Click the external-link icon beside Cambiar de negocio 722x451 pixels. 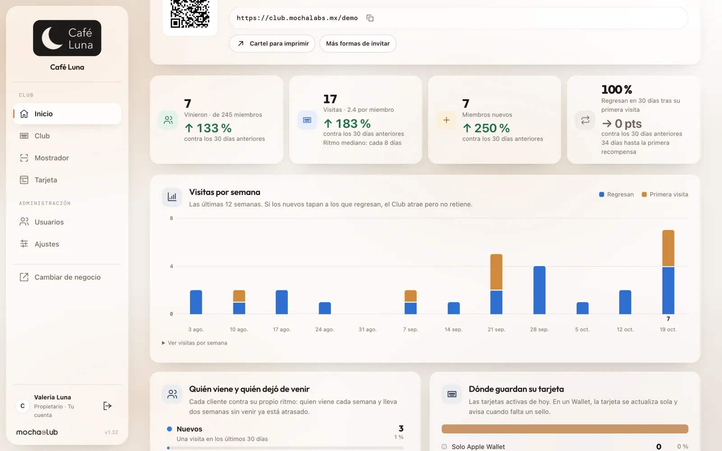(24, 277)
